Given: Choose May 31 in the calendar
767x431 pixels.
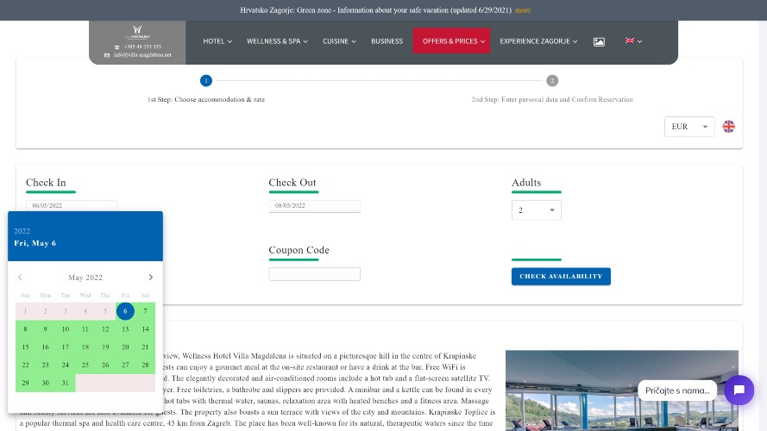Looking at the screenshot, I should tap(65, 383).
